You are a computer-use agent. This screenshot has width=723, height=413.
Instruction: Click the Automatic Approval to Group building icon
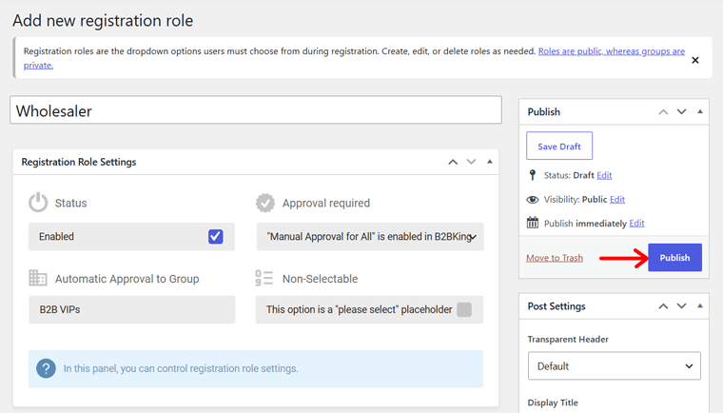point(38,278)
